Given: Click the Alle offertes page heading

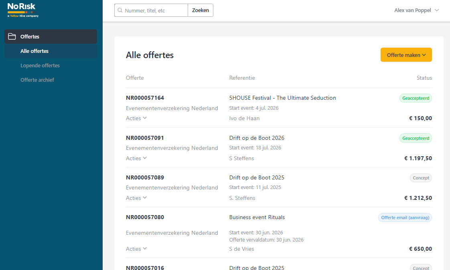Looking at the screenshot, I should (x=150, y=55).
